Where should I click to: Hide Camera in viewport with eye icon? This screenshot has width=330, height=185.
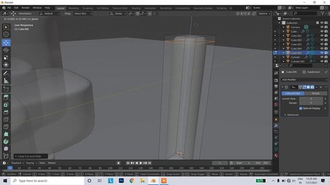(x=322, y=27)
